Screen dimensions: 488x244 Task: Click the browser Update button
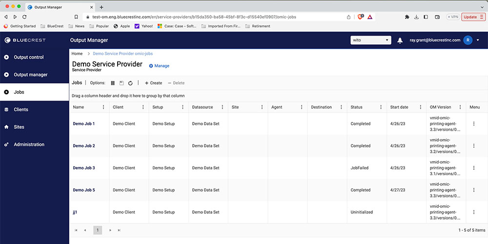point(473,17)
